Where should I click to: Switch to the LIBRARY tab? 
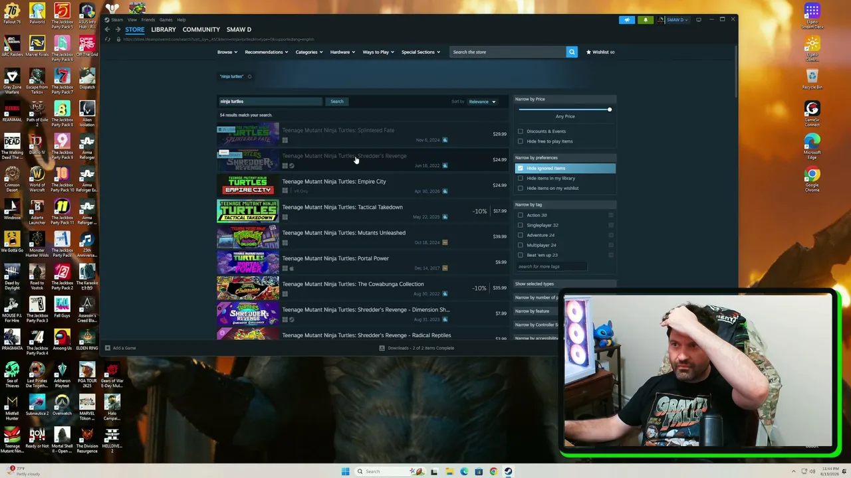coord(164,29)
